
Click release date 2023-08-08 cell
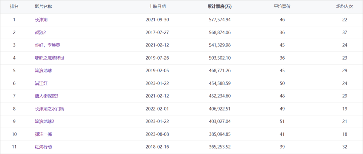(x=157, y=134)
